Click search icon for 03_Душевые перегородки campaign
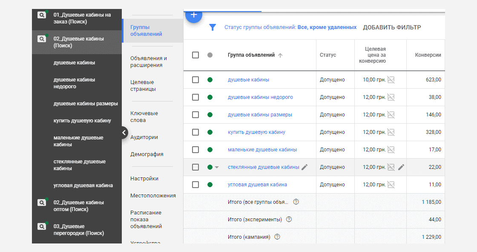The image size is (477, 252). [x=42, y=226]
